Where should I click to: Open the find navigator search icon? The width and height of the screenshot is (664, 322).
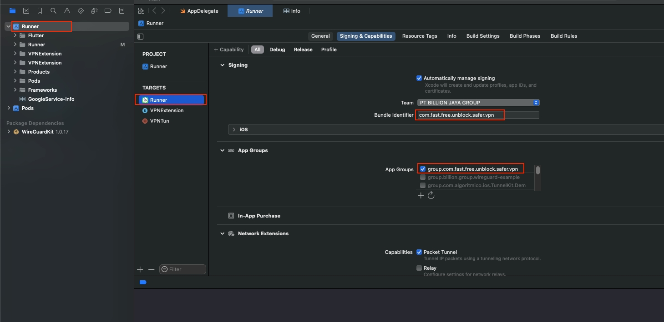click(x=54, y=10)
